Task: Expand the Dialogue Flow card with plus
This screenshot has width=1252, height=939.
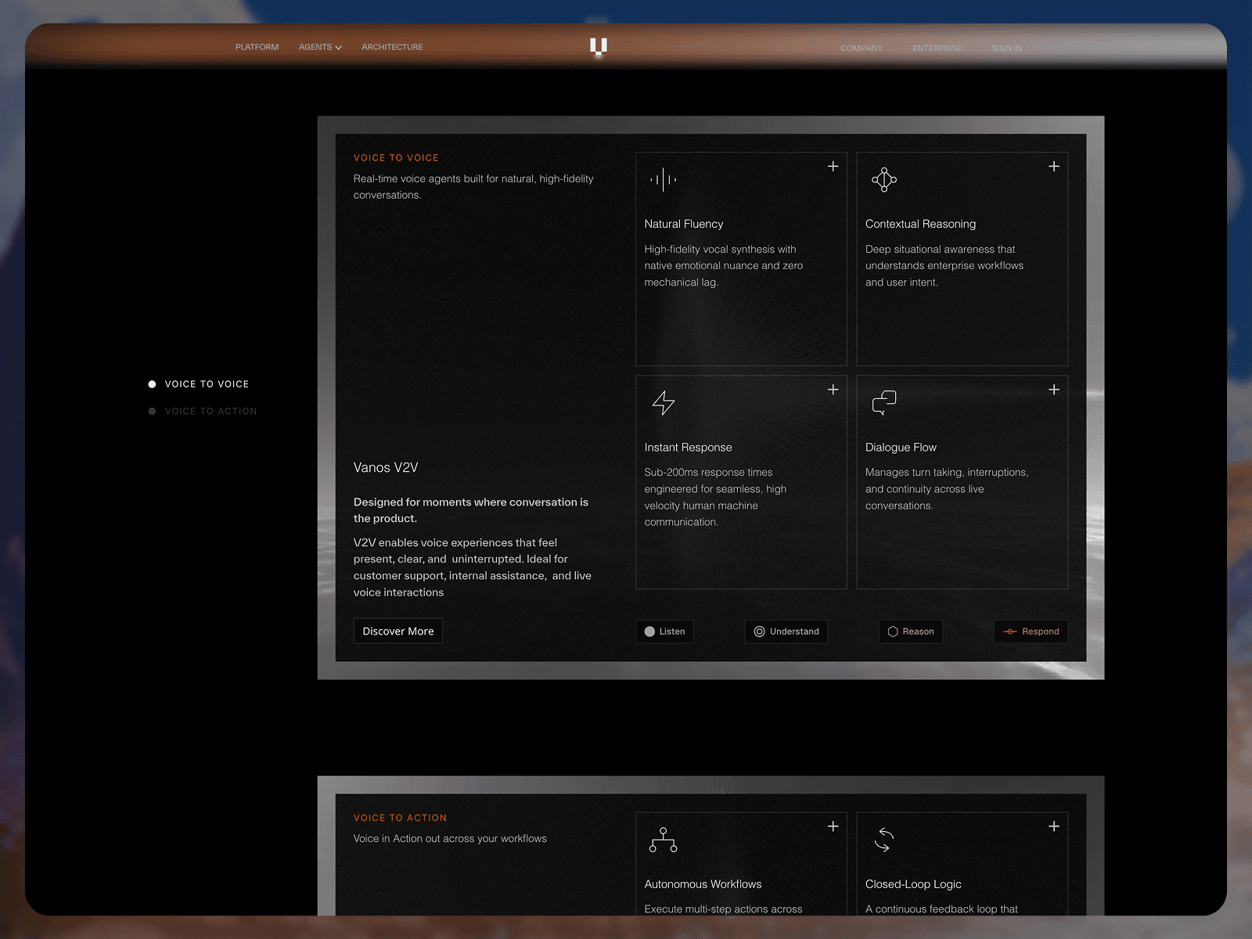Action: pos(1054,390)
